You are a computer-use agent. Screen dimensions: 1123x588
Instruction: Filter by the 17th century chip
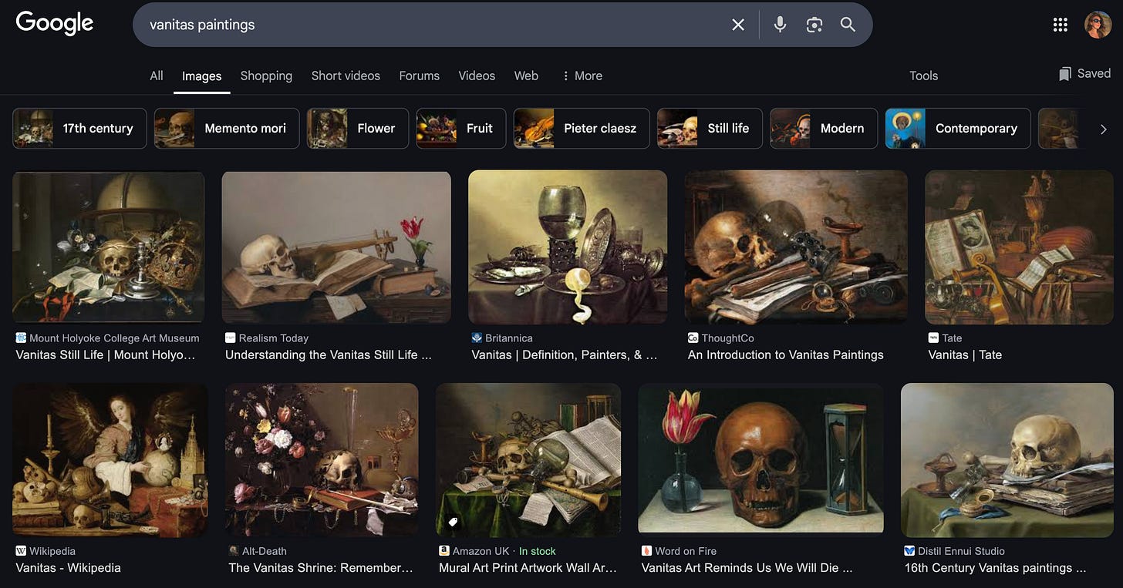pos(79,128)
